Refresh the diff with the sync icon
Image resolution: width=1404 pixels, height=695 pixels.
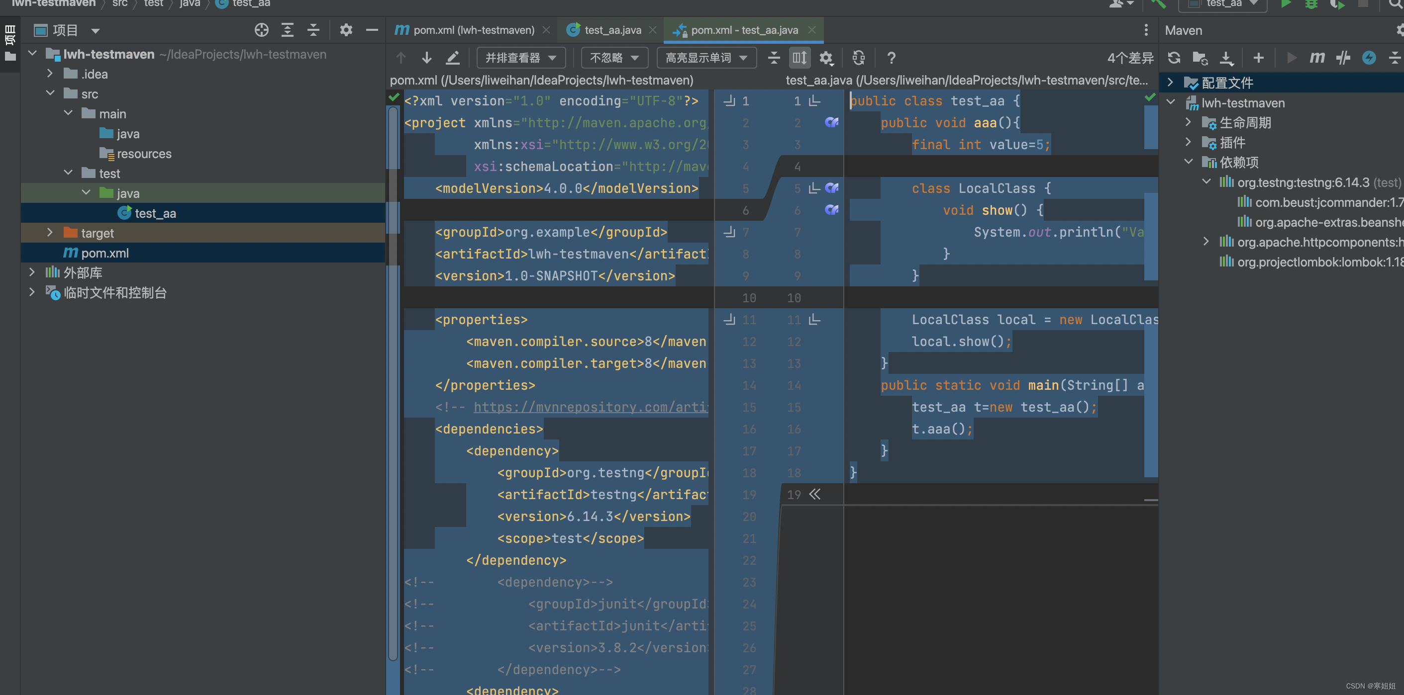(x=858, y=58)
